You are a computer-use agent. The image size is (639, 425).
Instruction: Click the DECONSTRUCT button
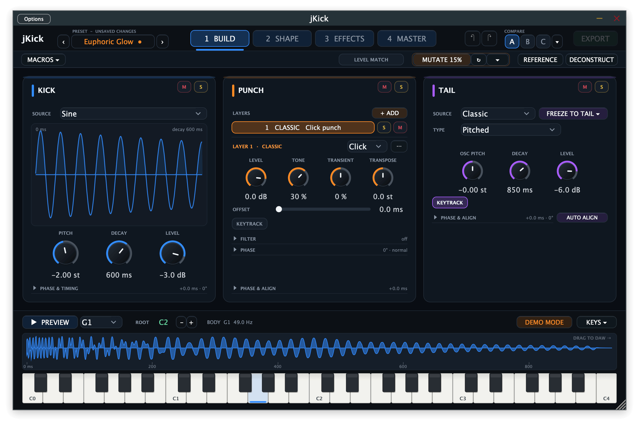[591, 60]
